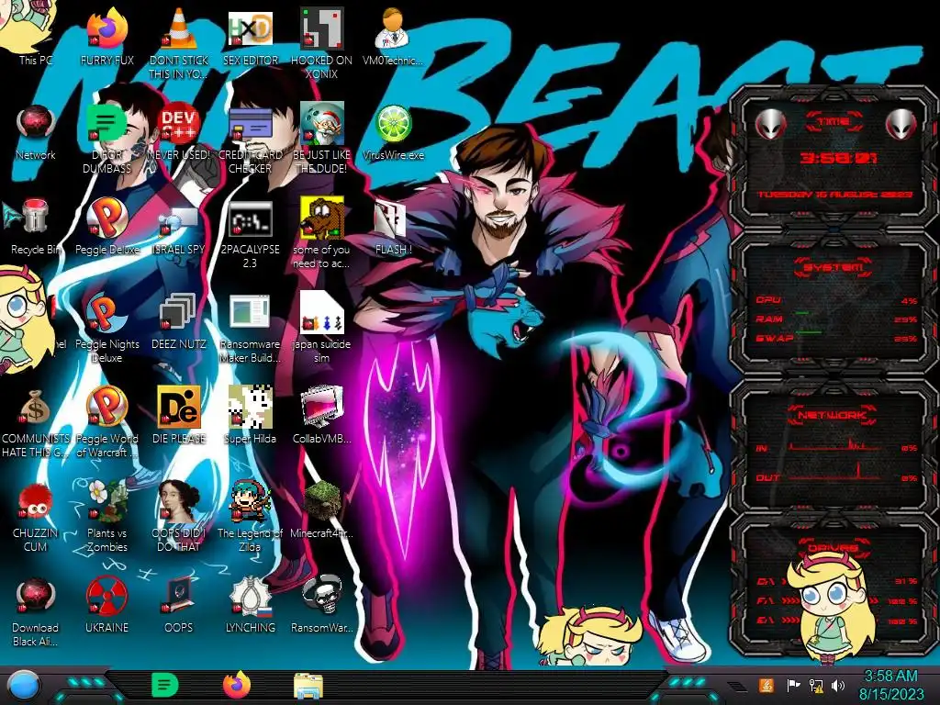Open network status tray icon
Screen dimensions: 940x705
(x=816, y=685)
